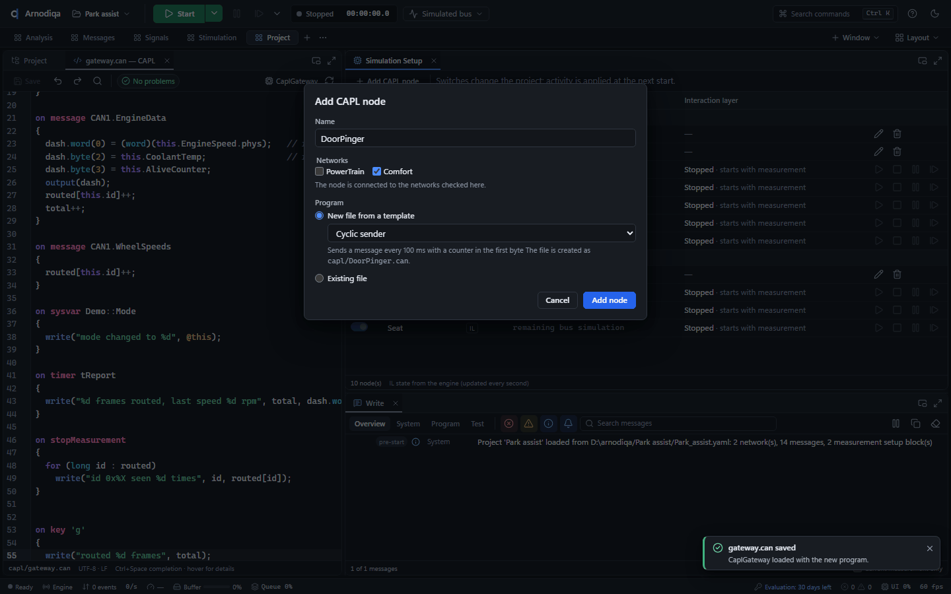
Task: Switch to the Signals desktop tab
Action: [151, 38]
